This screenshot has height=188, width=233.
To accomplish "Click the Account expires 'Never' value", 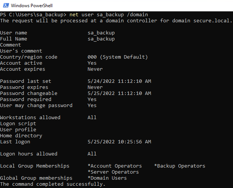I will pos(95,69).
